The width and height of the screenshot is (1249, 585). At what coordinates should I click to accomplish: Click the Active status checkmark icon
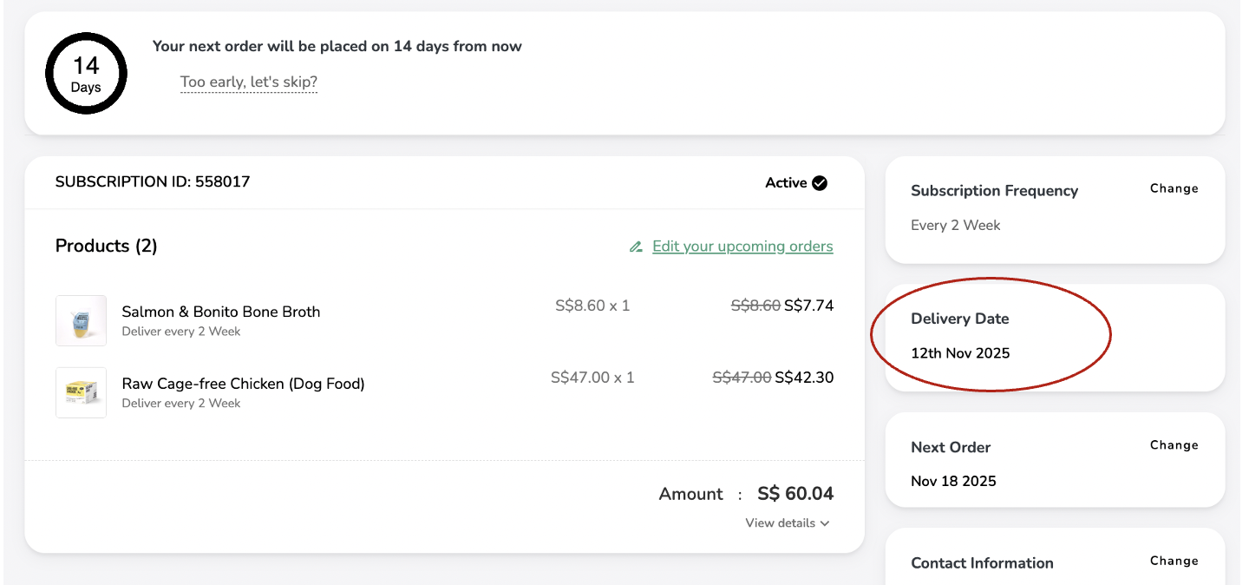820,183
